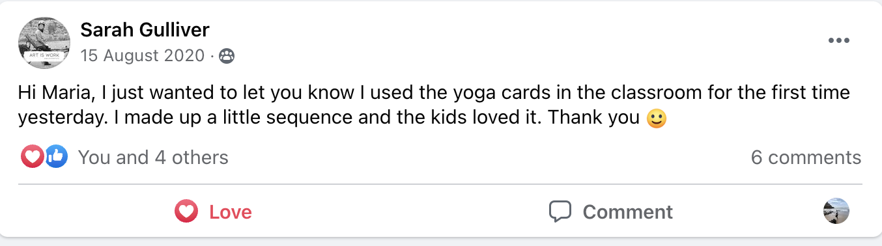Visit Sarah Gulliver's profile via her name
882x246 pixels.
(145, 30)
